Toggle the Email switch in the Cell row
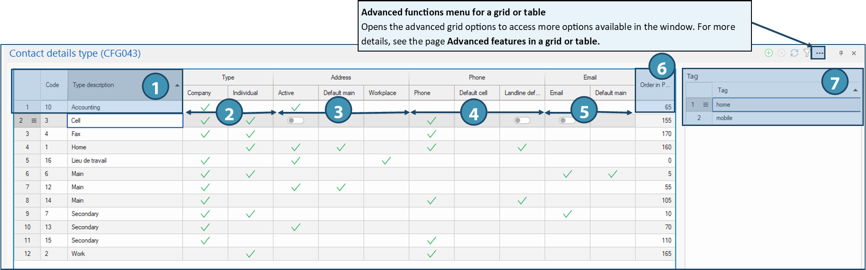This screenshot has height=270, width=866. pyautogui.click(x=567, y=120)
